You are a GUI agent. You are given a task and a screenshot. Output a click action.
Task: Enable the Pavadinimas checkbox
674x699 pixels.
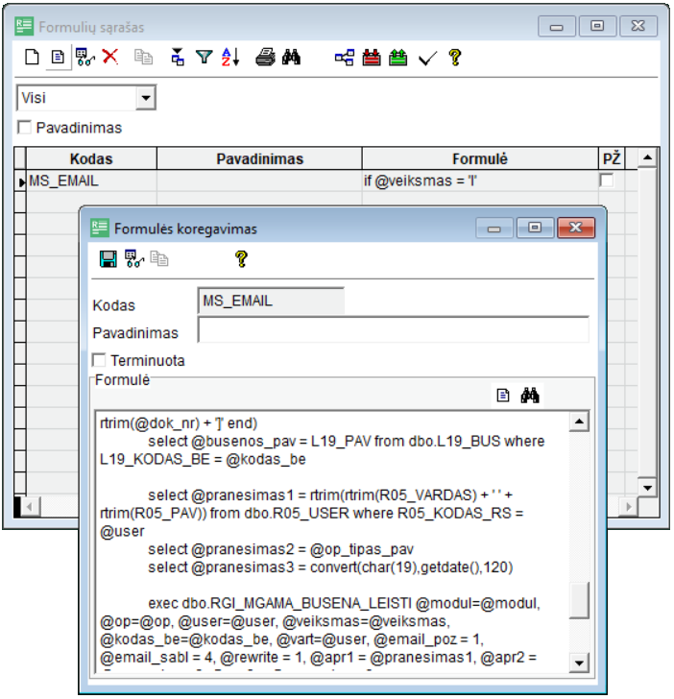tap(24, 127)
